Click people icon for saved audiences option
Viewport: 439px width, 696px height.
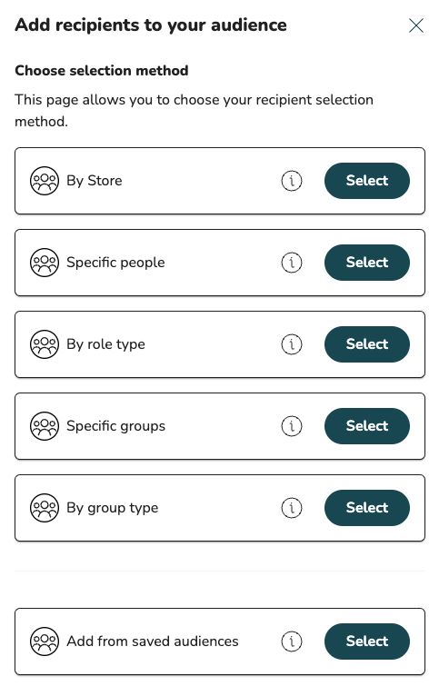[x=45, y=641]
